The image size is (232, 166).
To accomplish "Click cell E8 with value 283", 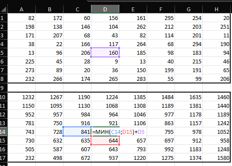I will (x=133, y=79).
